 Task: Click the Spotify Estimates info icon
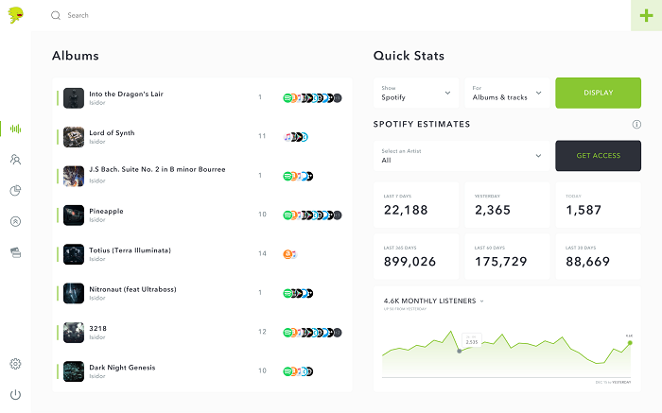point(636,124)
